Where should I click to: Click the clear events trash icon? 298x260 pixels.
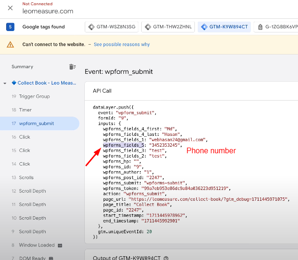[x=72, y=67]
